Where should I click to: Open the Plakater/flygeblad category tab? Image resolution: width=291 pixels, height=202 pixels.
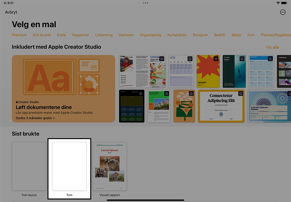pos(276,35)
